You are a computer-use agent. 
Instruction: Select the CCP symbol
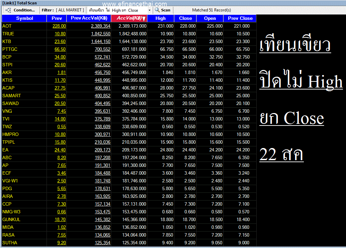tap(7, 204)
